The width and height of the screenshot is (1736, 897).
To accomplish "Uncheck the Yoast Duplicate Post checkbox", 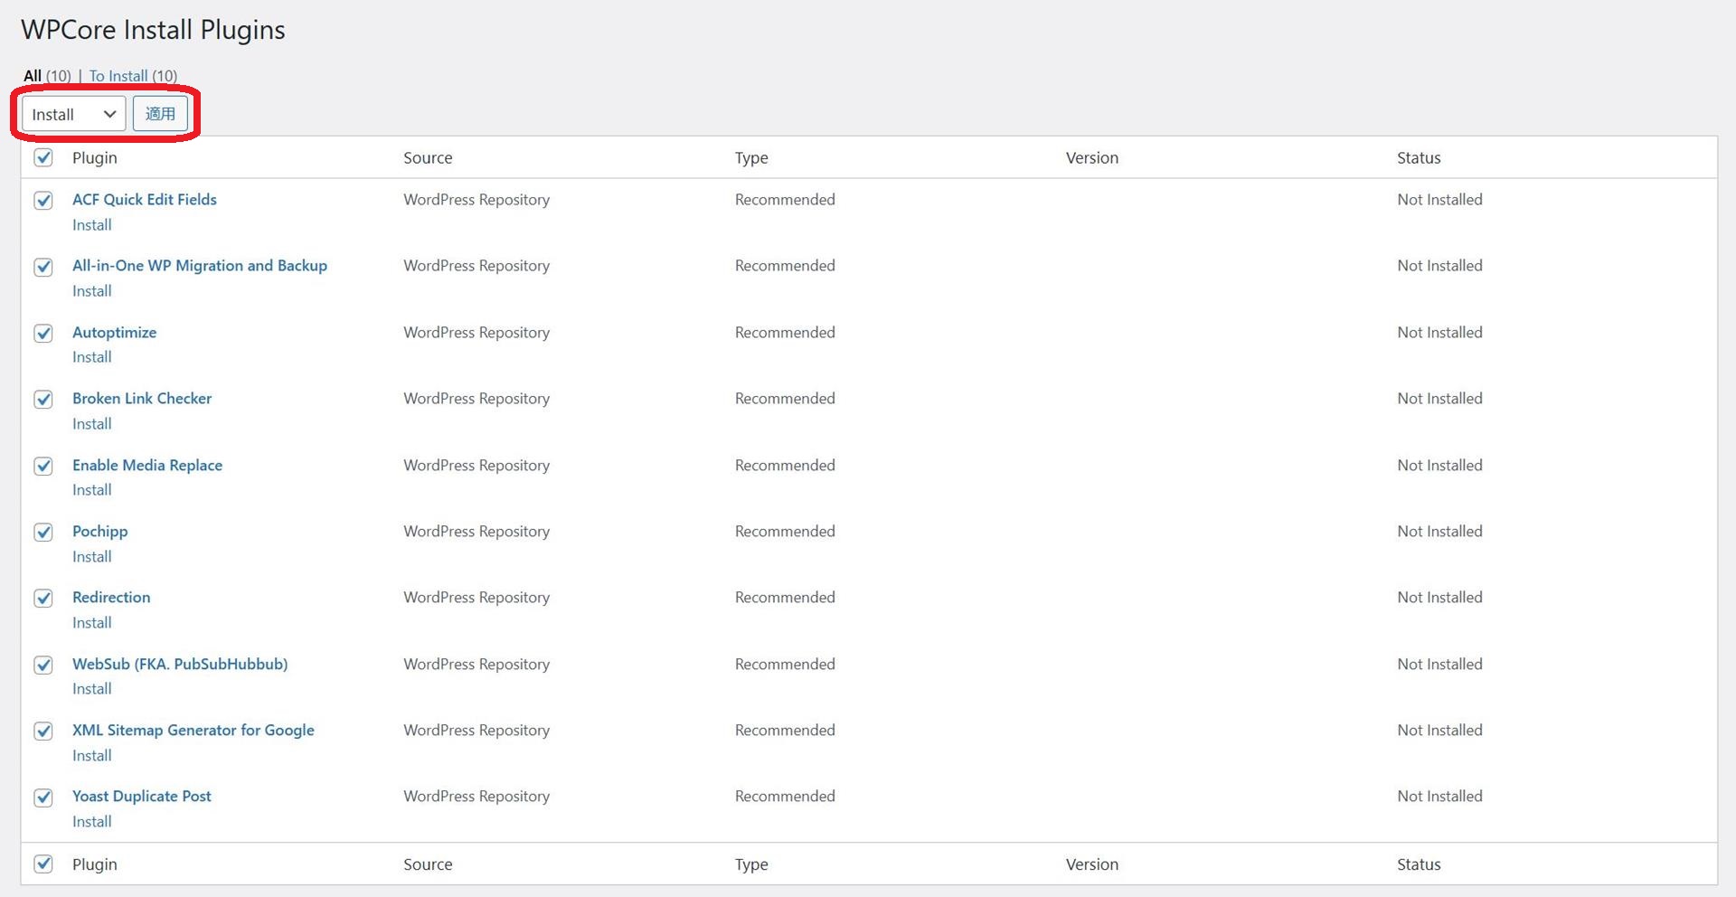I will (x=43, y=798).
